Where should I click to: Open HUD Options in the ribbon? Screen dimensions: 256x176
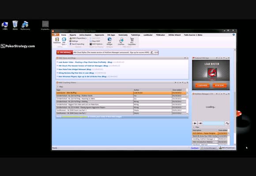coord(96,44)
